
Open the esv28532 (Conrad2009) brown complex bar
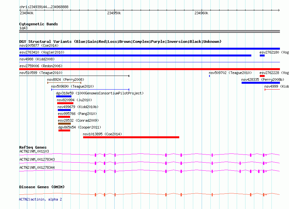pos(65,124)
